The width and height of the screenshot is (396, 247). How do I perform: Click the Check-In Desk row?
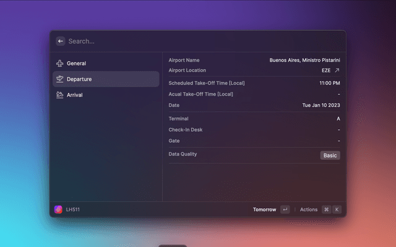tap(254, 130)
